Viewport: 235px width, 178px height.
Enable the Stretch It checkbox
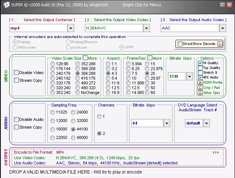200,73
